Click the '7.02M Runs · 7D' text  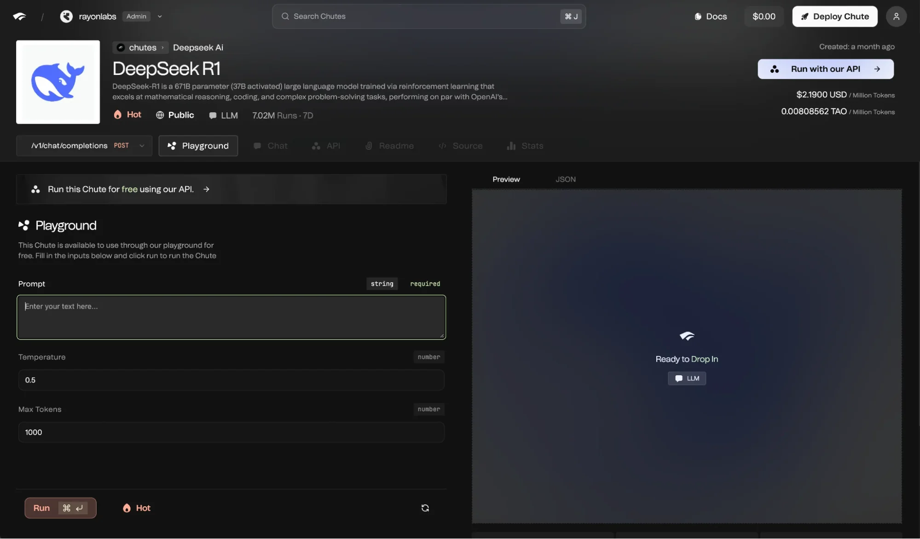pyautogui.click(x=283, y=115)
